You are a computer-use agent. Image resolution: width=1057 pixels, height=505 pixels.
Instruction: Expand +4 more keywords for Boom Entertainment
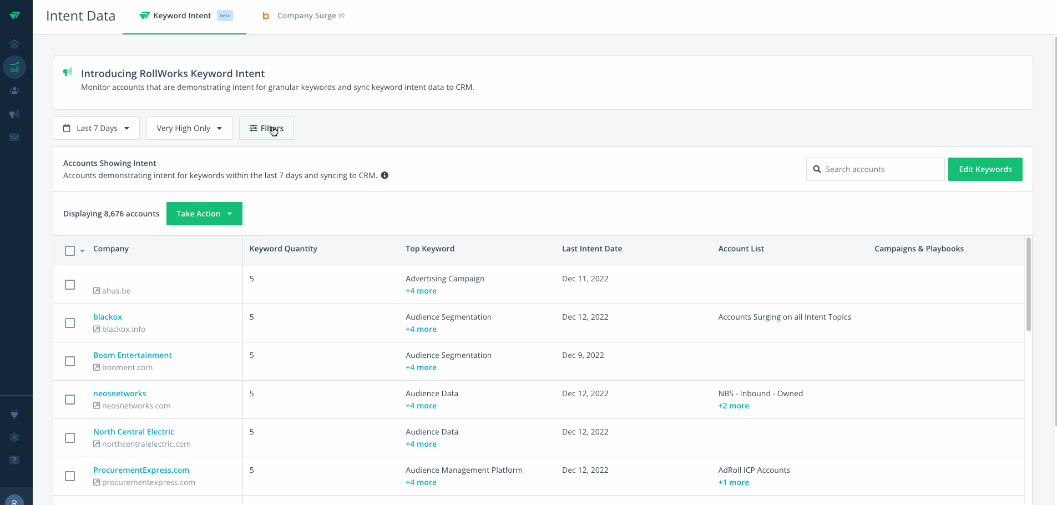(x=421, y=367)
